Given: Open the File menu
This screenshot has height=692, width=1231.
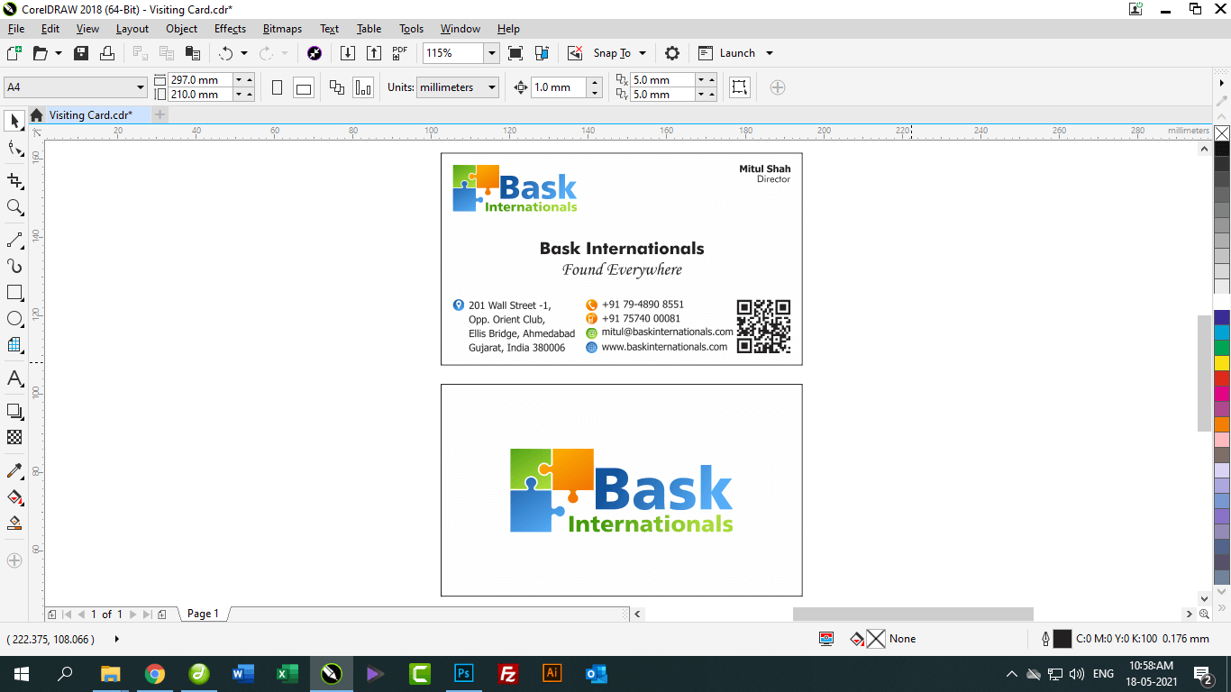Looking at the screenshot, I should pos(16,29).
